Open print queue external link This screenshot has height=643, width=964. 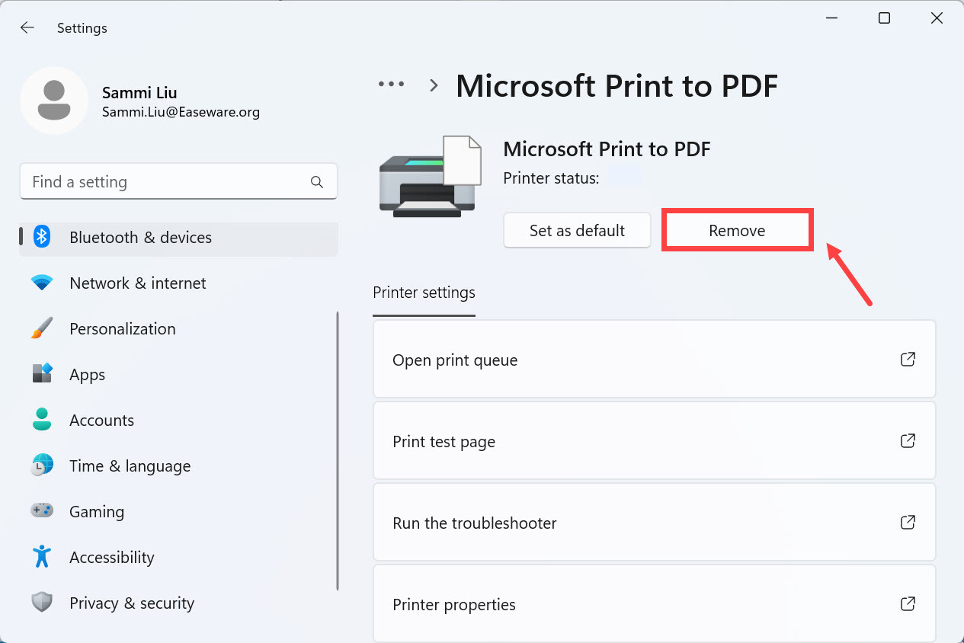coord(908,360)
